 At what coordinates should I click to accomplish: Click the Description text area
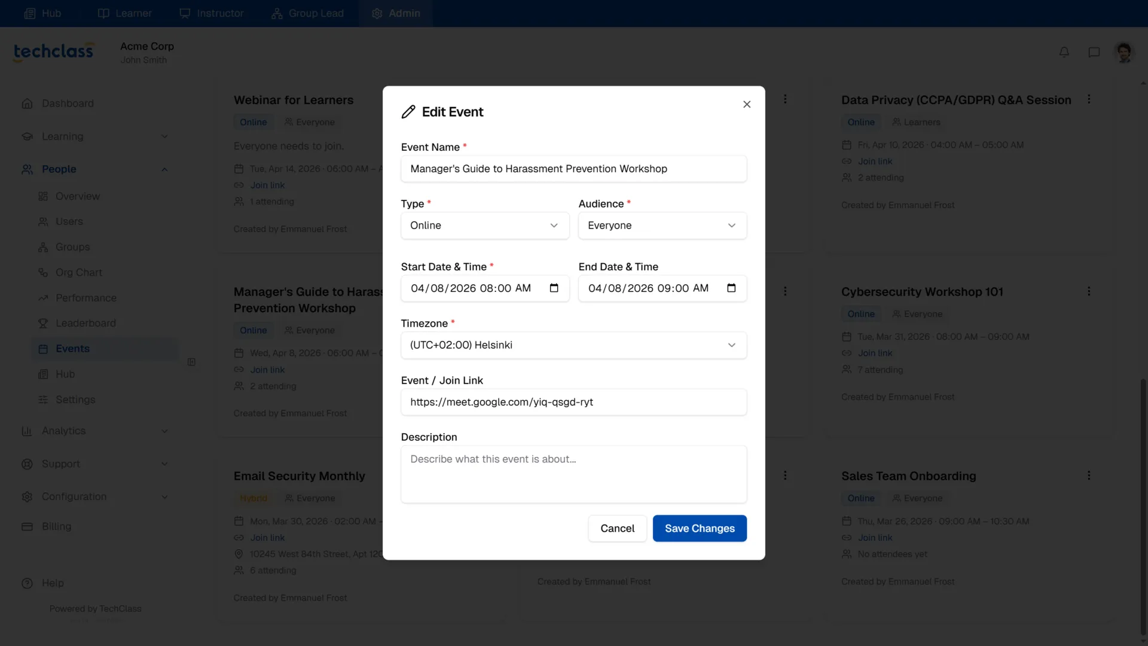click(574, 474)
